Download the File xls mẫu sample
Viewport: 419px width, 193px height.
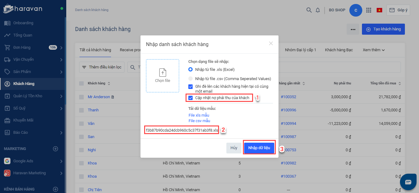coord(199,115)
